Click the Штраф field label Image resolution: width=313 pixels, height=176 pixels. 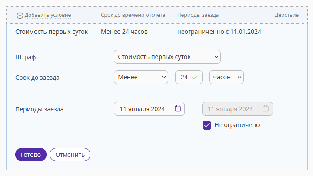(x=26, y=57)
